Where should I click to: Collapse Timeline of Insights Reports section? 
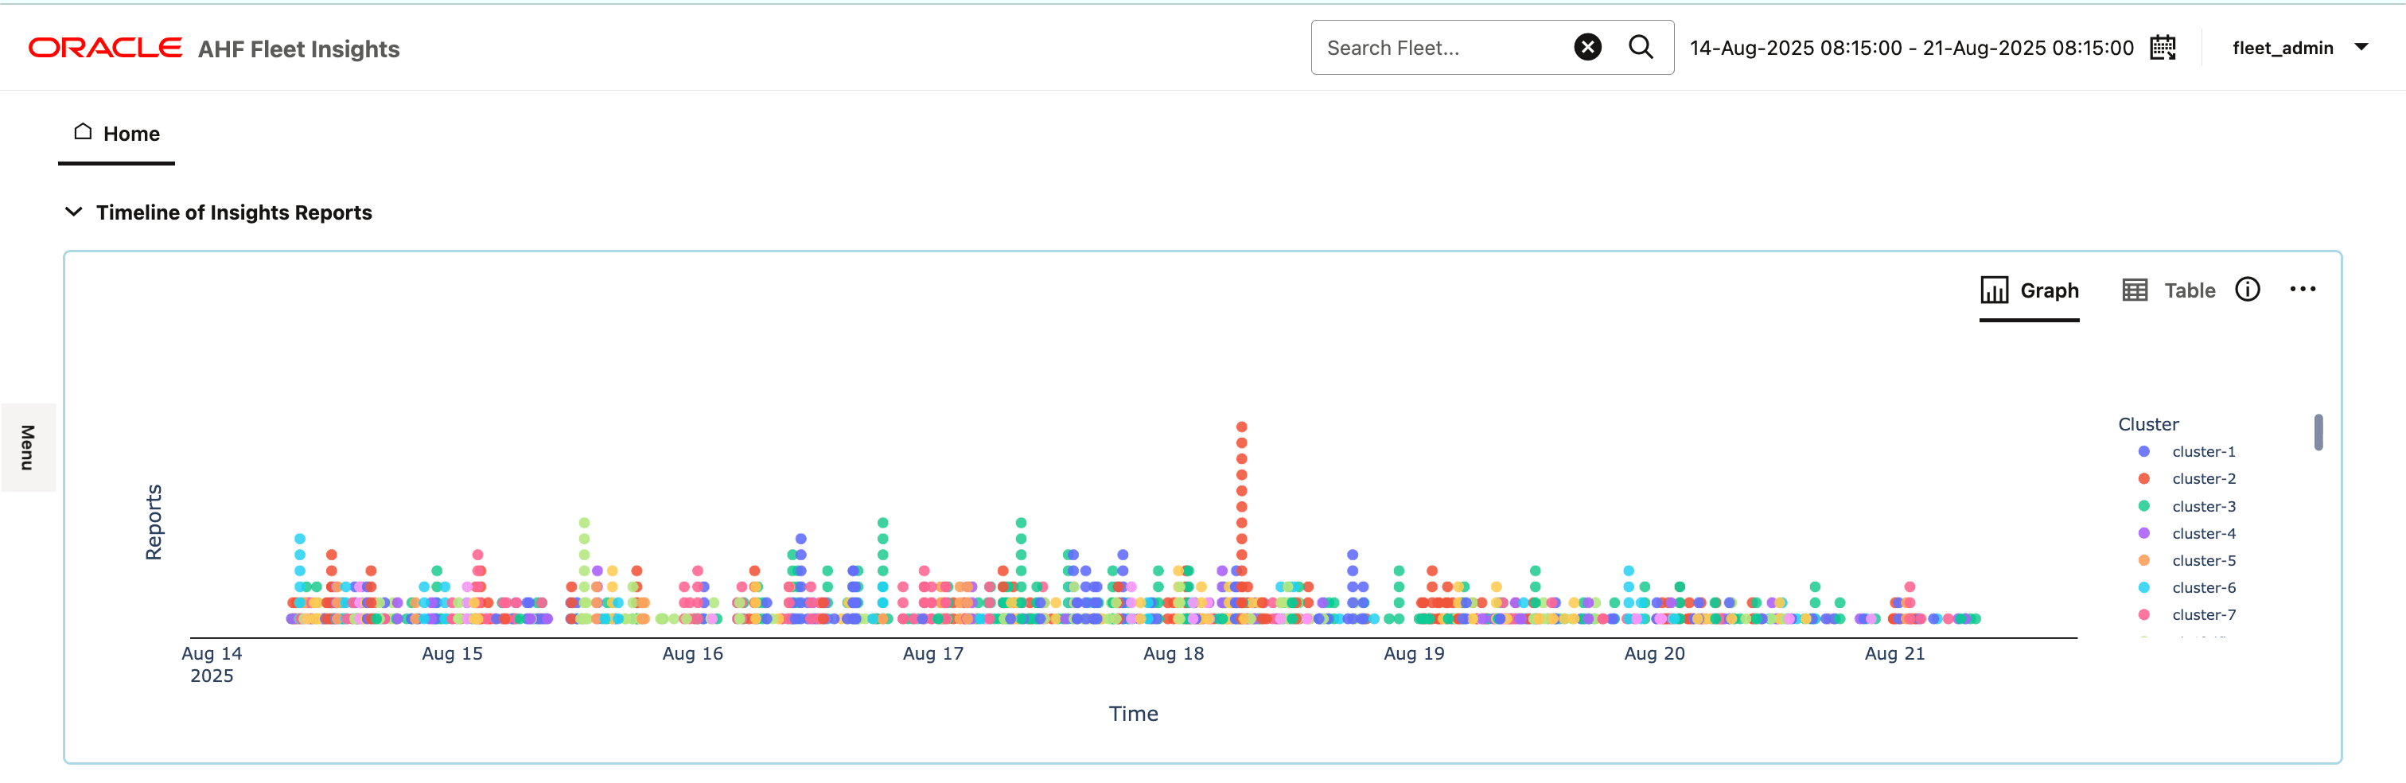pyautogui.click(x=74, y=212)
